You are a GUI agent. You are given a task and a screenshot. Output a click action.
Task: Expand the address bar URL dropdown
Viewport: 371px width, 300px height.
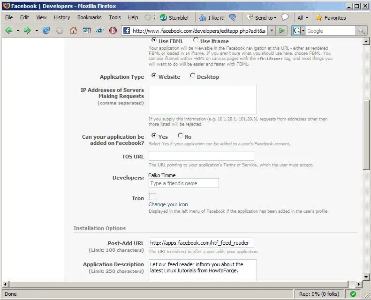272,30
